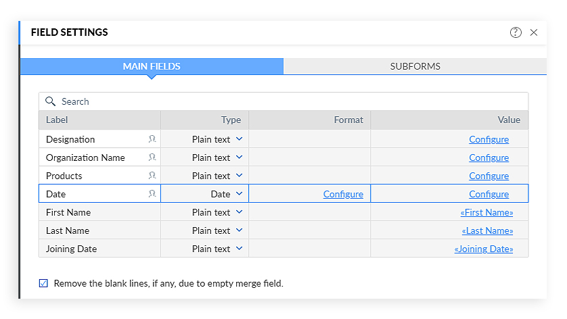Viewport: 567px width, 319px height.
Task: Open the «Last Name» value link
Action: click(x=487, y=230)
